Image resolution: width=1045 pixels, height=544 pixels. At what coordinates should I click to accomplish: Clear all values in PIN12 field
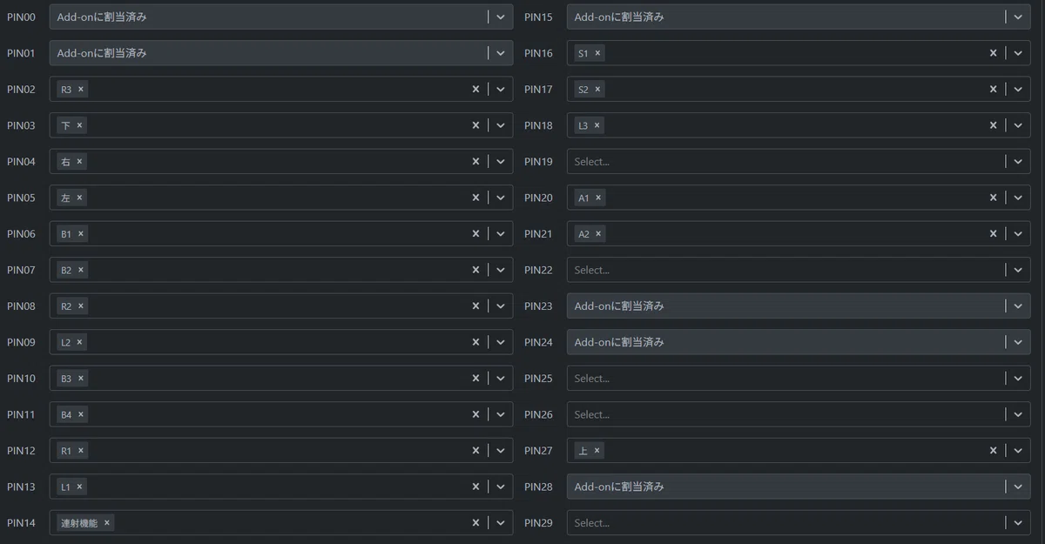click(x=475, y=451)
